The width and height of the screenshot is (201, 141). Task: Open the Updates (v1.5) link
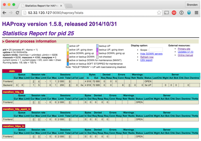[186, 52]
